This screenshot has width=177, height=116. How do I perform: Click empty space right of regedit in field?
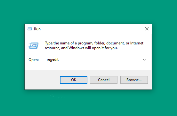pyautogui.click(x=99, y=60)
